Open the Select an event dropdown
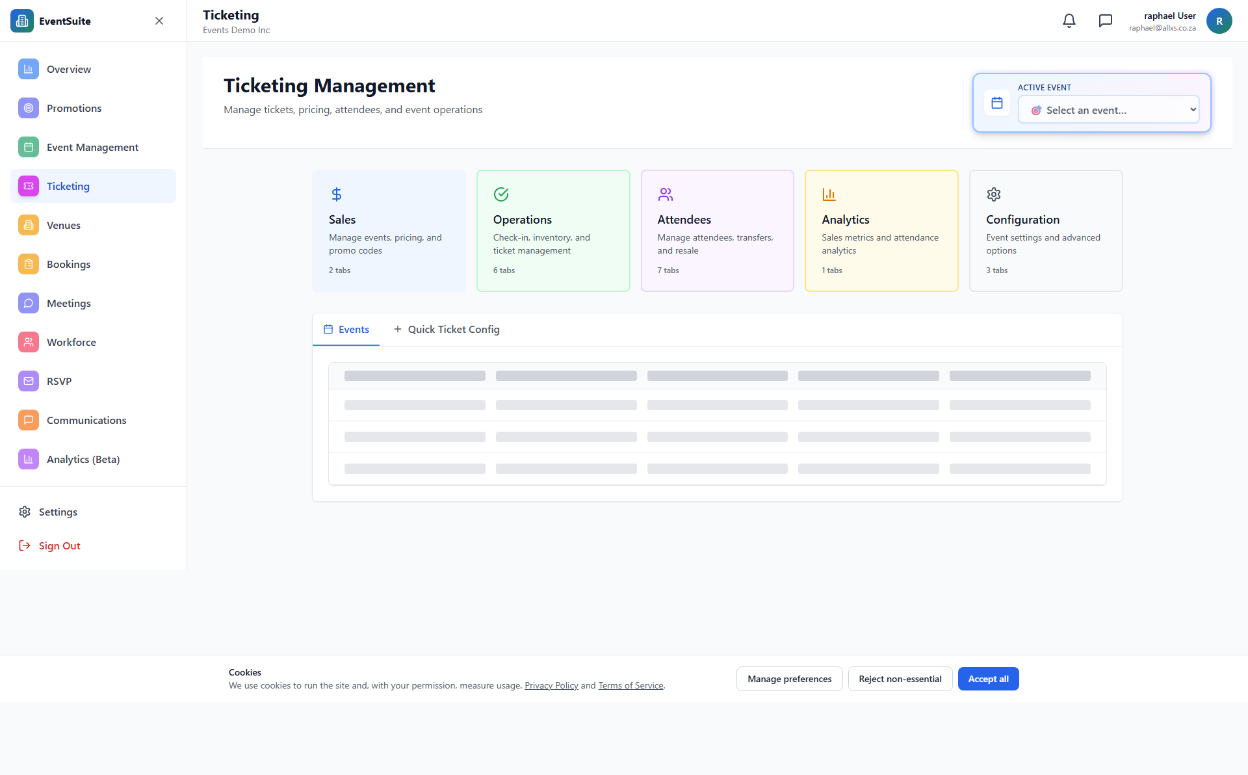This screenshot has width=1248, height=775. tap(1109, 109)
